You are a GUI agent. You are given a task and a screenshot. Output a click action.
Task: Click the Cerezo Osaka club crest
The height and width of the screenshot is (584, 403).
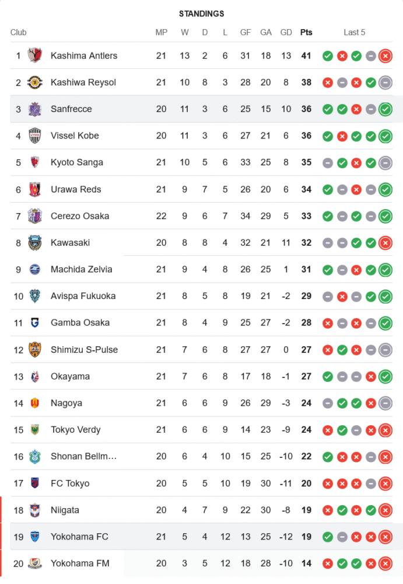35,216
